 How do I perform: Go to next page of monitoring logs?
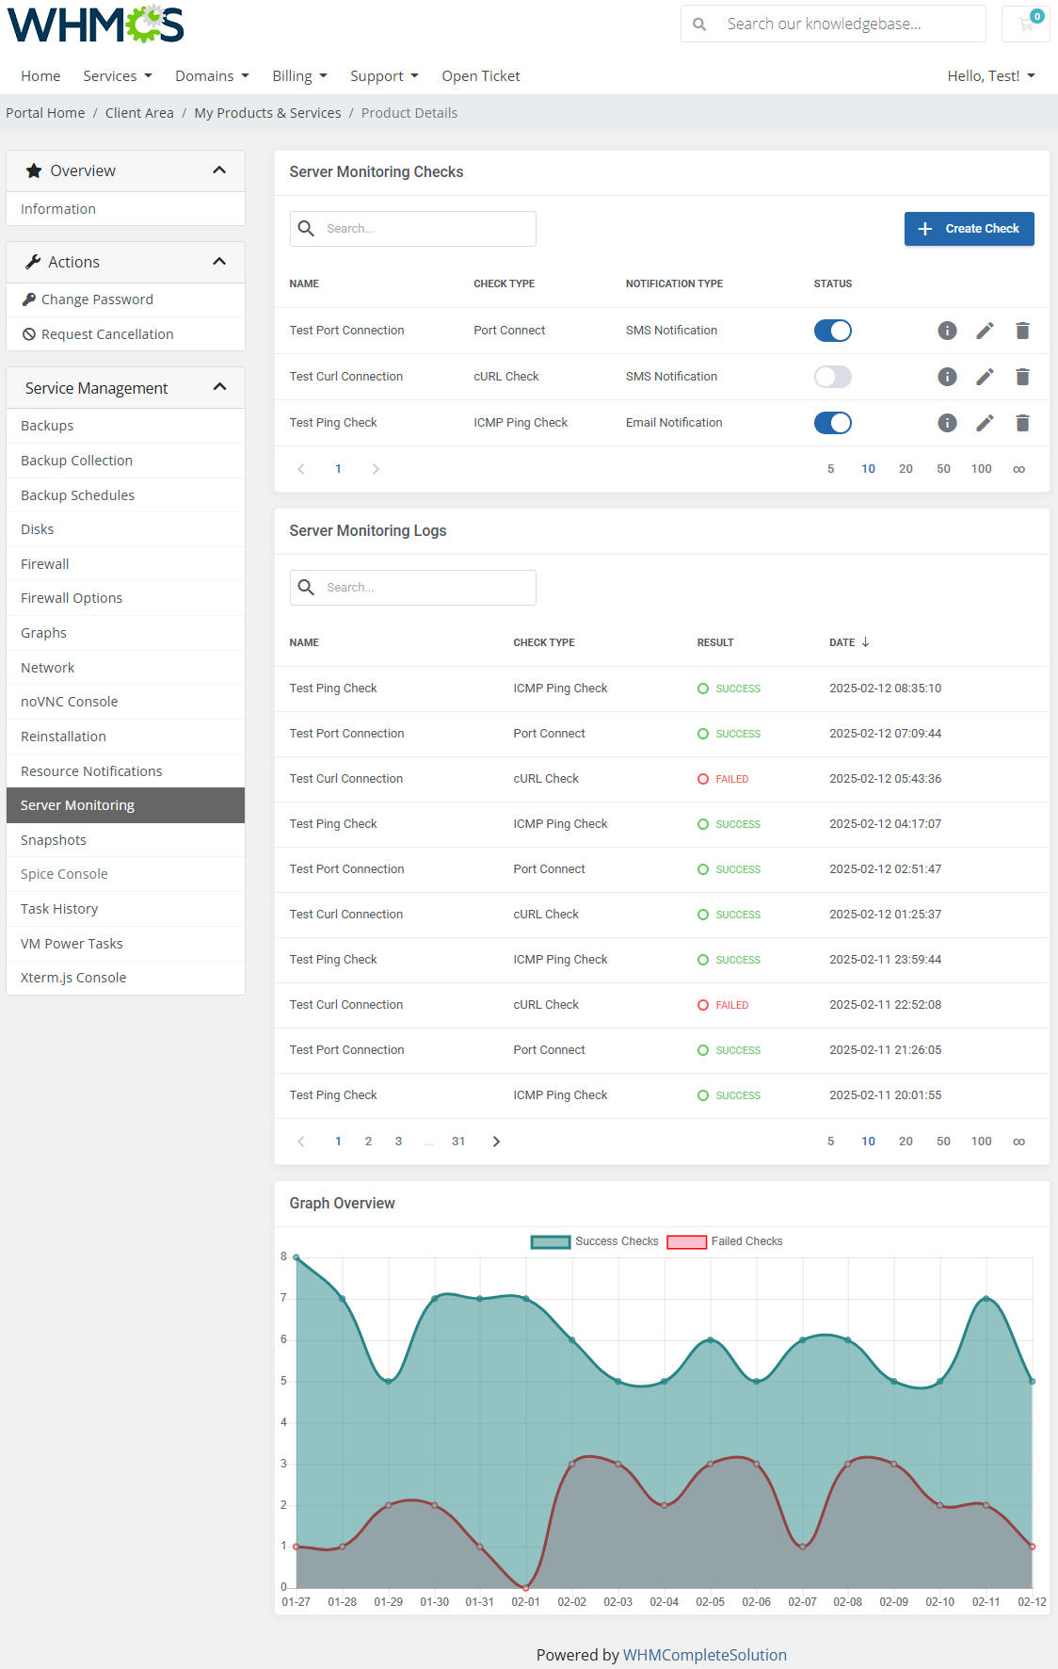(496, 1142)
